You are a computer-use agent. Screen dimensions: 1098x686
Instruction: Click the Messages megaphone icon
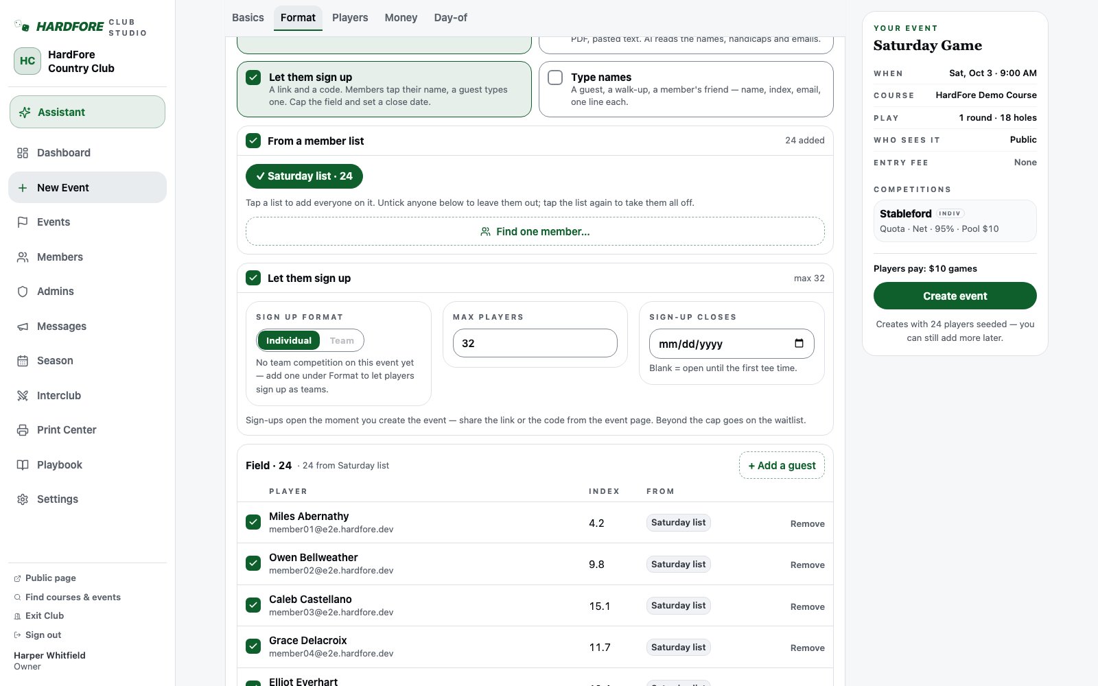(23, 327)
